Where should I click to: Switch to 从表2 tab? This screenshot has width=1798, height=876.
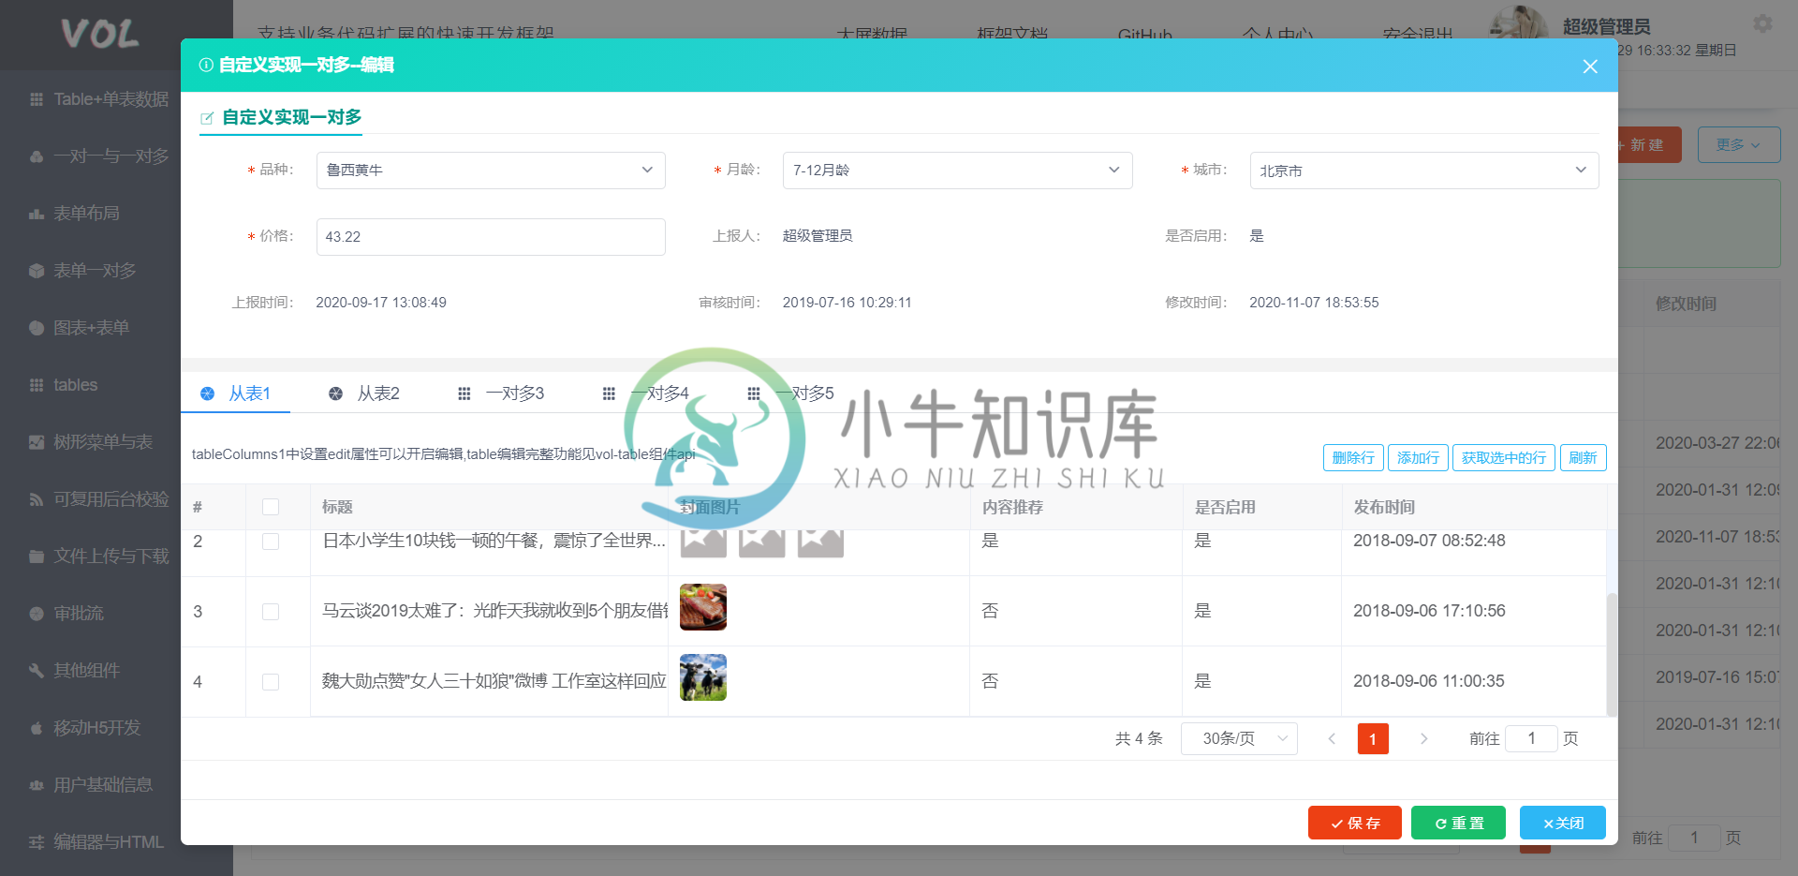coord(364,393)
